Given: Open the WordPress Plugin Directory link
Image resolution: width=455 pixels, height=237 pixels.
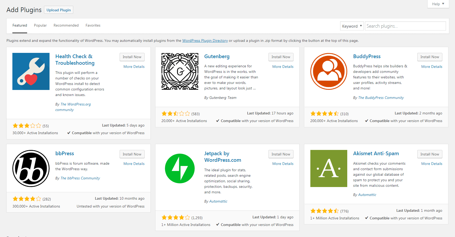Looking at the screenshot, I should tap(205, 41).
